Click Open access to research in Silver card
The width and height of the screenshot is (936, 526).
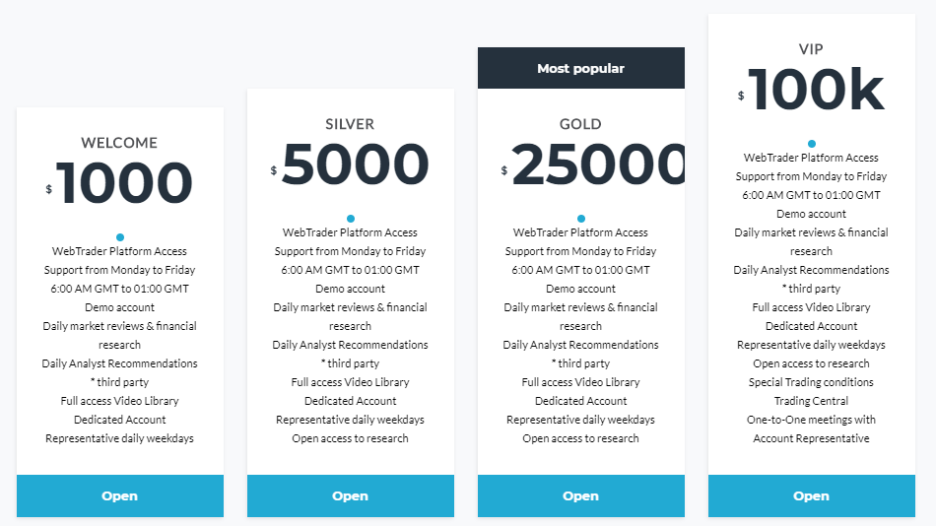point(351,438)
